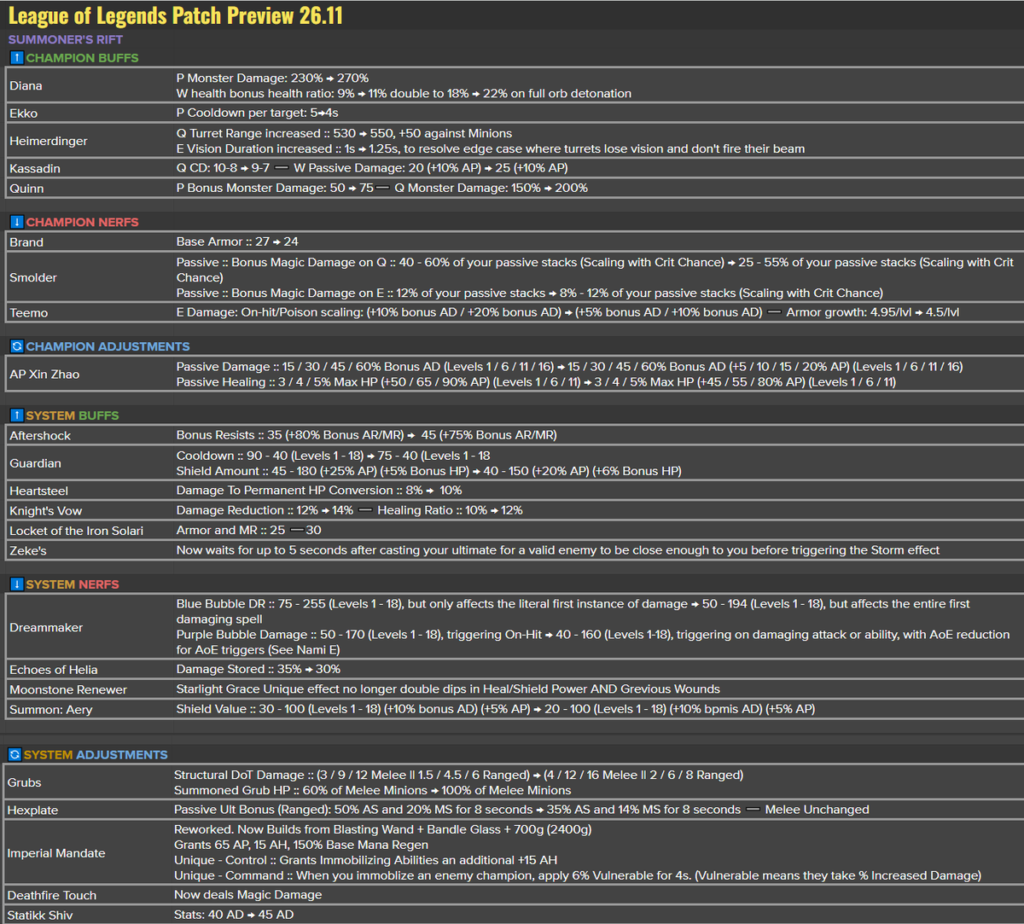Viewport: 1024px width, 924px height.
Task: Click Zeke's Storm effect description
Action: (x=558, y=550)
